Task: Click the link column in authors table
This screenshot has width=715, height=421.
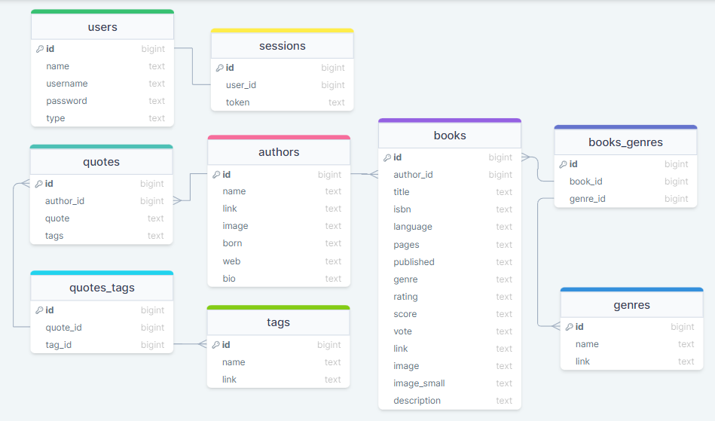Action: [x=279, y=209]
